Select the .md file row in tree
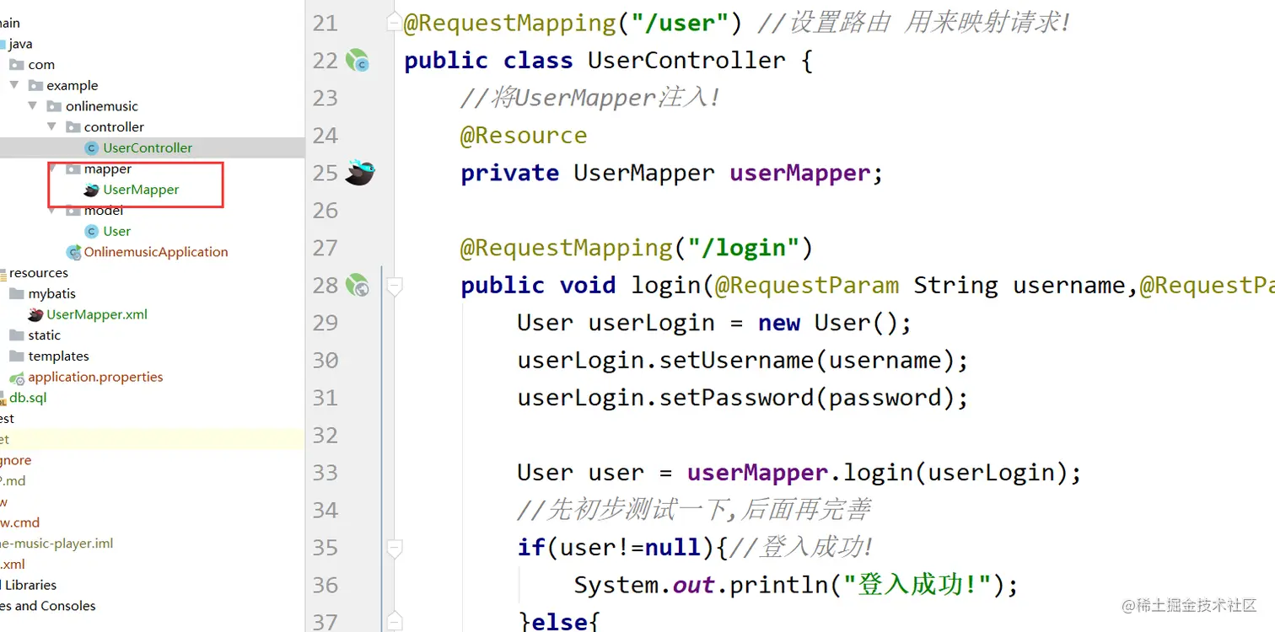The width and height of the screenshot is (1275, 632). pos(152,481)
